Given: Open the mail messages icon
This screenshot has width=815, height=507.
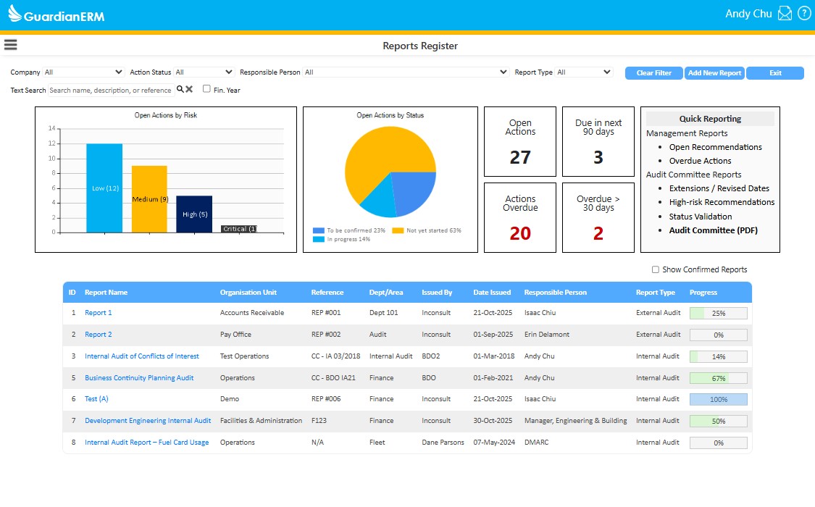Looking at the screenshot, I should tap(785, 14).
